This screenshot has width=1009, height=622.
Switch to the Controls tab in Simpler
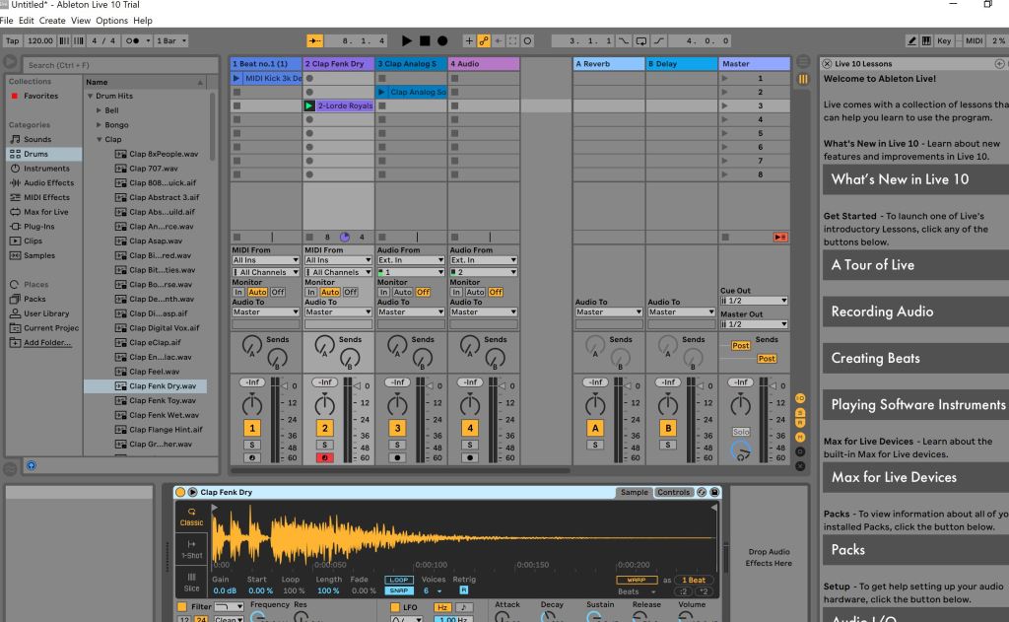pyautogui.click(x=674, y=492)
